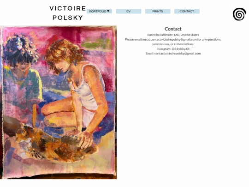Click the Victoire Polsky site title
Viewport: 249px width, 187px height.
point(68,13)
